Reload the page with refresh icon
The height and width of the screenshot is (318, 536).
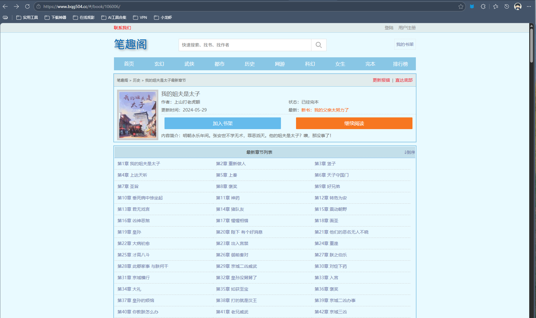coord(27,6)
